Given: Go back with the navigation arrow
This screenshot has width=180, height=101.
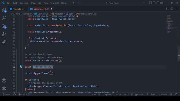Looking at the screenshot, I should [x=74, y=3].
